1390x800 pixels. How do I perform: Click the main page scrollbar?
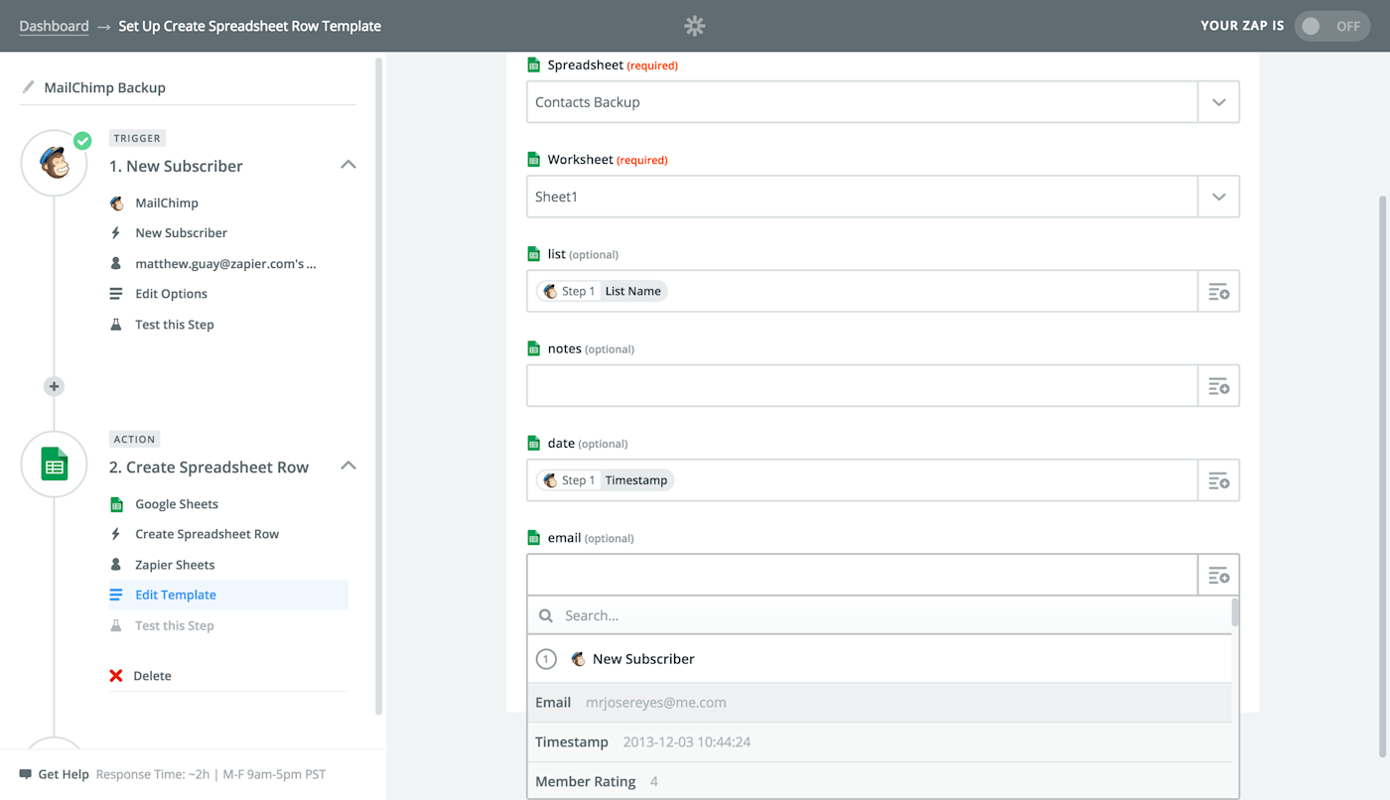tap(1383, 476)
